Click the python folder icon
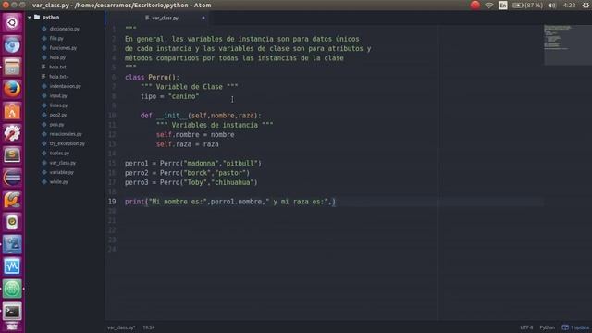This screenshot has width=592, height=333. coord(37,17)
